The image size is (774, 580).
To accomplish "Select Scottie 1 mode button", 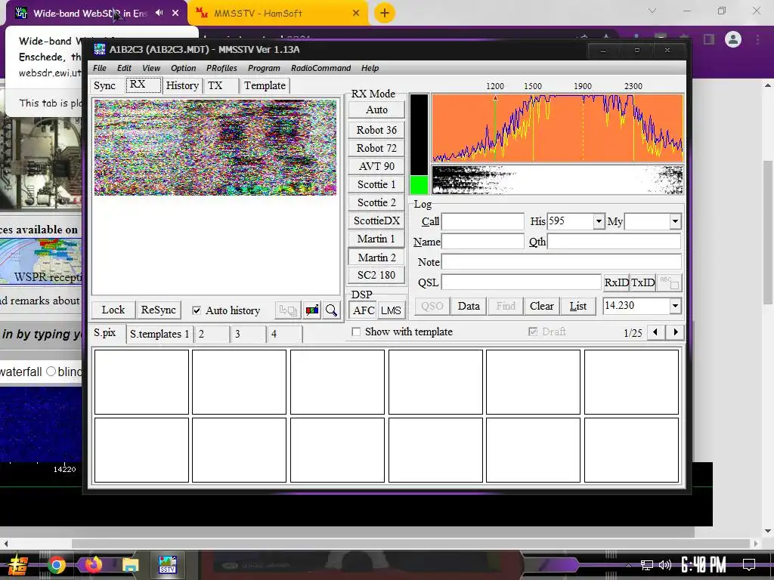I will (x=376, y=184).
